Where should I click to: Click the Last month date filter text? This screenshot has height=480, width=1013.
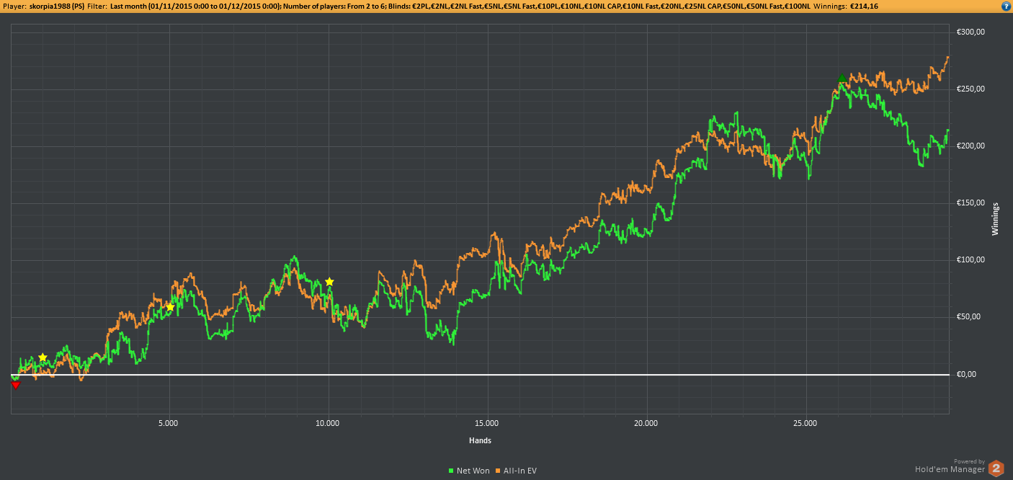[195, 6]
